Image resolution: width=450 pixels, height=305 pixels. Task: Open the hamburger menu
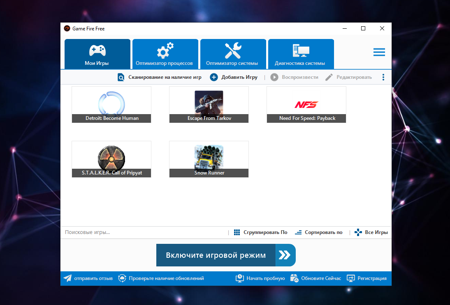(x=379, y=52)
